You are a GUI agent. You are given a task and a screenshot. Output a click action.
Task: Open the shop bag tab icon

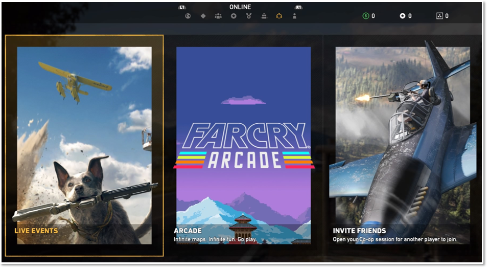coord(264,16)
